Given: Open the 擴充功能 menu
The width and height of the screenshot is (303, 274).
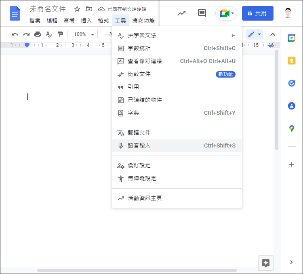Looking at the screenshot, I should pyautogui.click(x=143, y=21).
